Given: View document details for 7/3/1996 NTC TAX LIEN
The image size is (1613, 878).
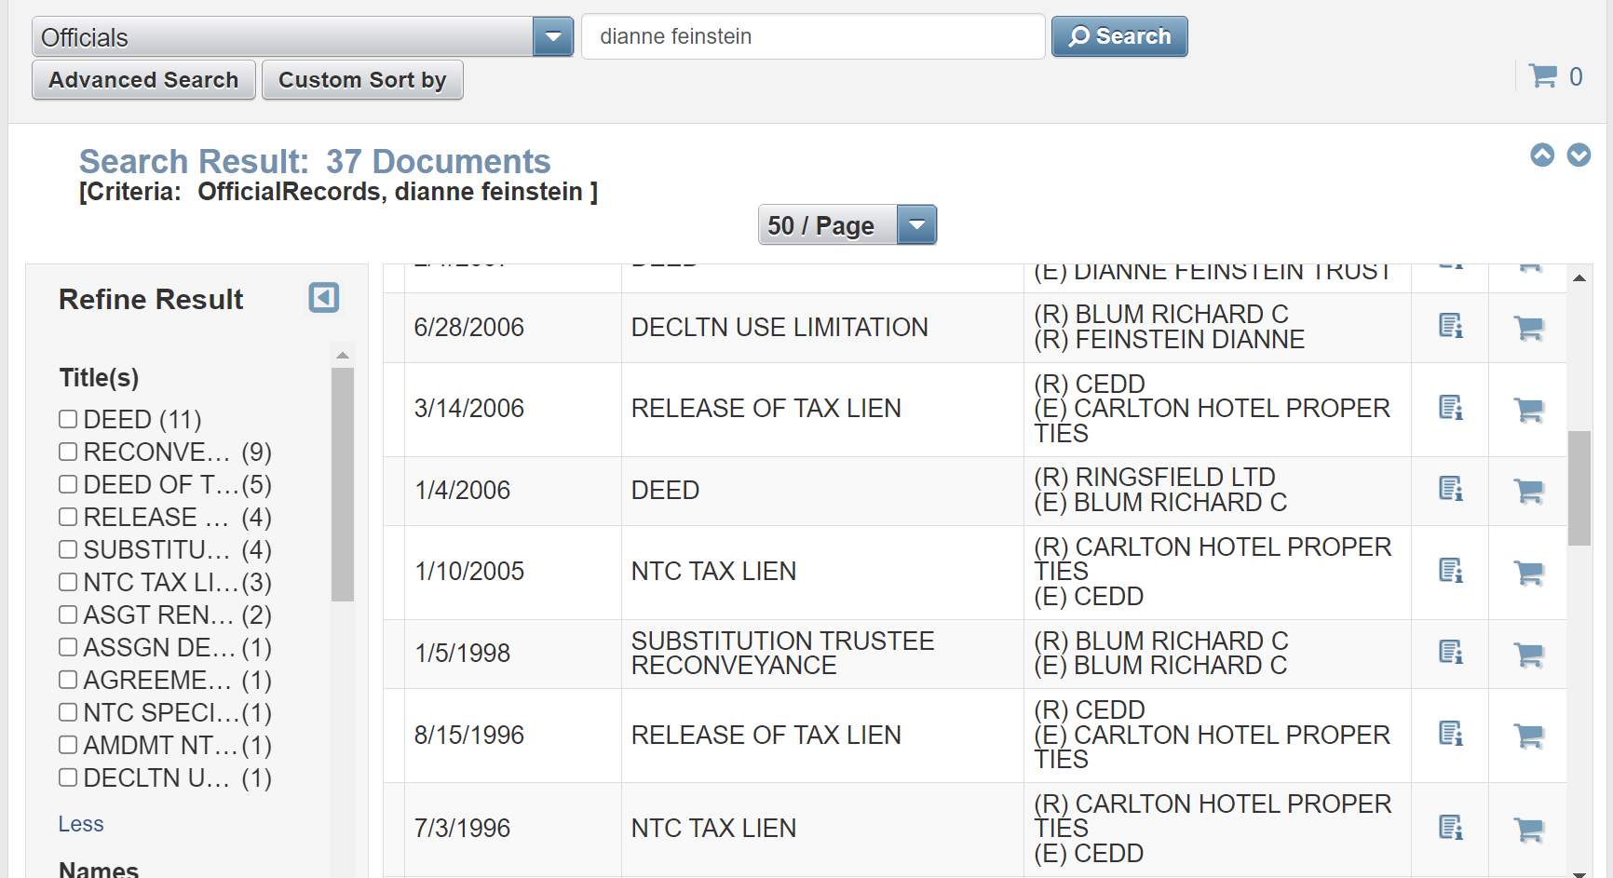Looking at the screenshot, I should tap(1451, 828).
